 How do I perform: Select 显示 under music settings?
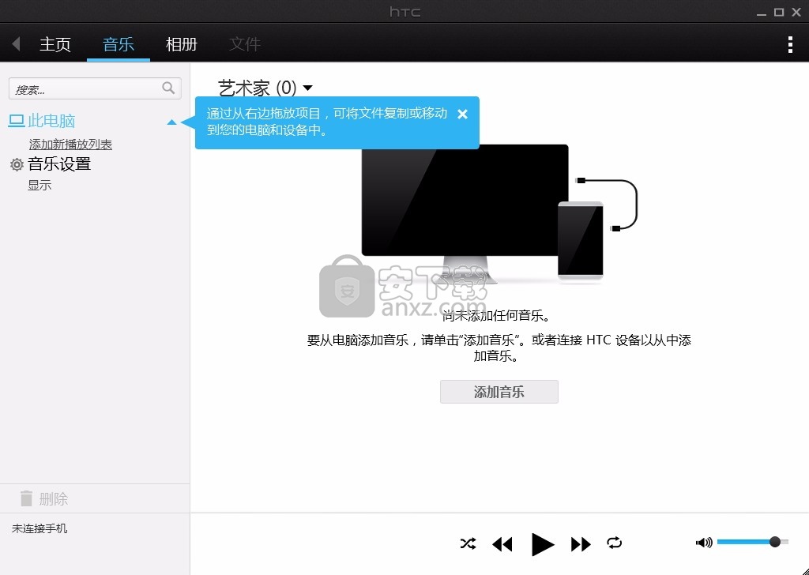coord(40,185)
